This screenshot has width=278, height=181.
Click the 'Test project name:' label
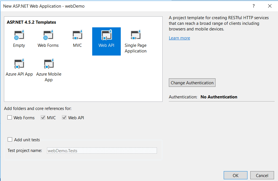click(x=25, y=151)
